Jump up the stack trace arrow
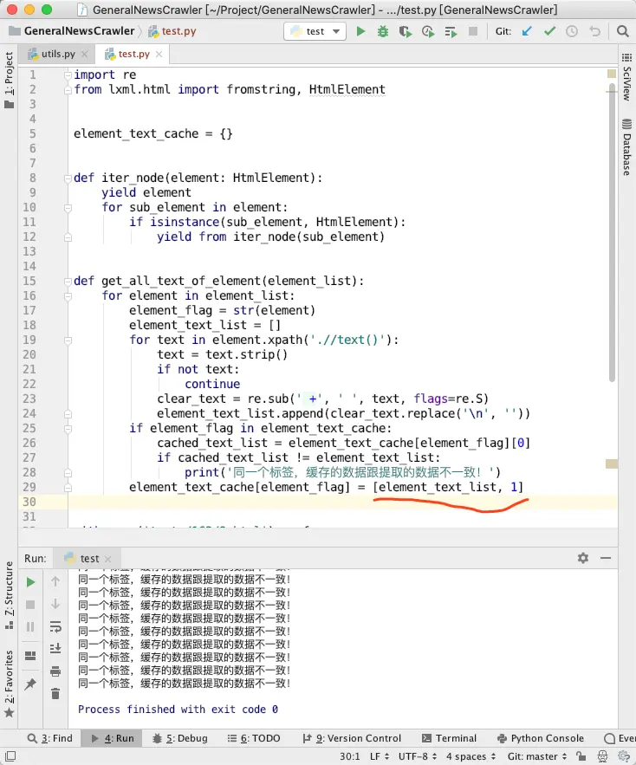Screen dimensions: 636x765 [55, 581]
